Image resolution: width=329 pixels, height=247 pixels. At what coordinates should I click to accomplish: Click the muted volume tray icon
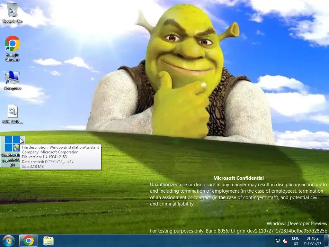(x=285, y=241)
